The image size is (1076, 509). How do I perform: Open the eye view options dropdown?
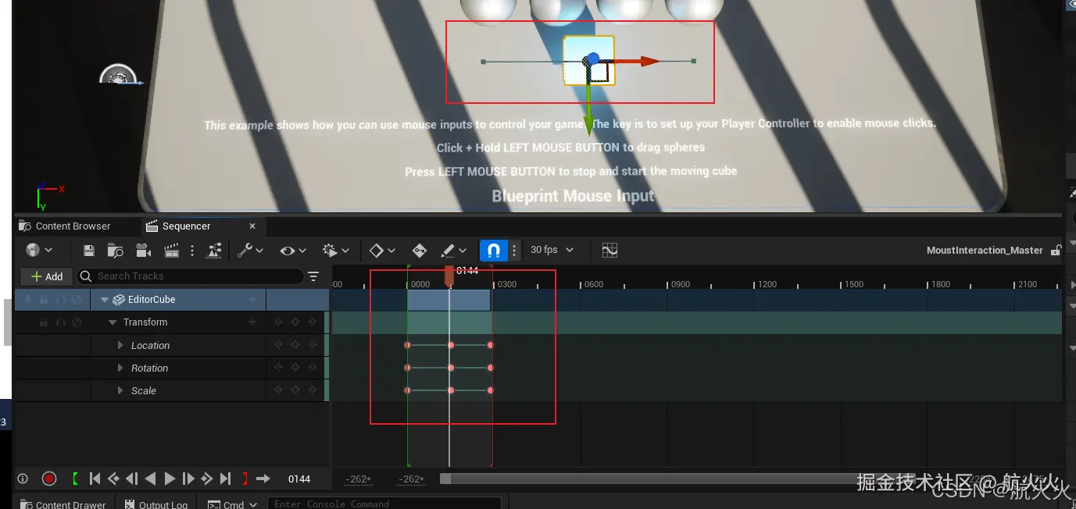[293, 251]
